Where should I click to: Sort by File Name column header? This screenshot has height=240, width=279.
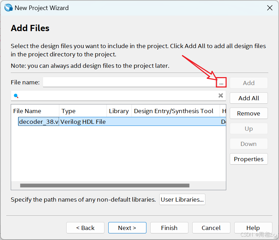(35, 111)
